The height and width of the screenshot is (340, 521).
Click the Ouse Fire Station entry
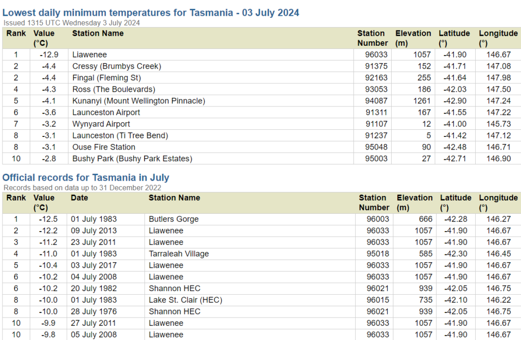(x=104, y=147)
